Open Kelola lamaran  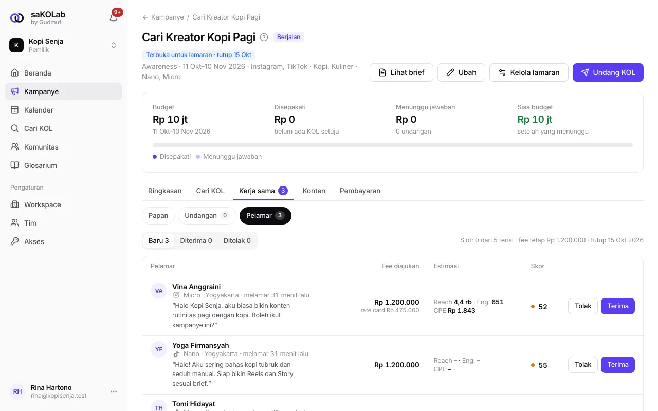tap(529, 72)
